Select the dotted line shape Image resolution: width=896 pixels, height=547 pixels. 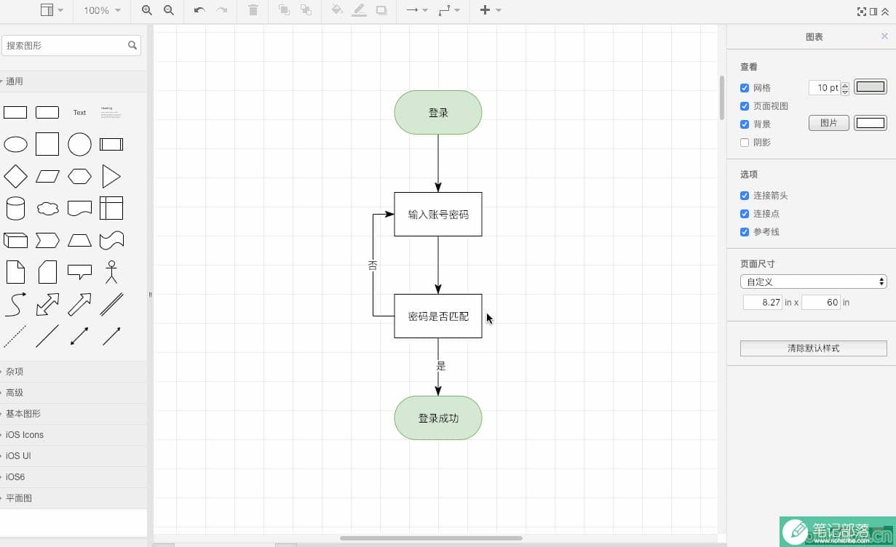pyautogui.click(x=15, y=336)
